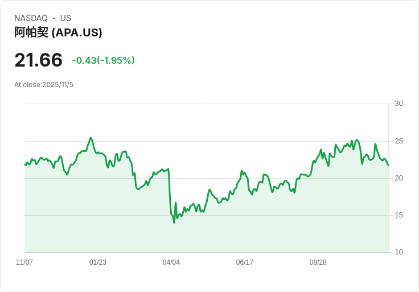The height and width of the screenshot is (292, 419).
Task: Click the 10 y-axis label
Action: click(x=399, y=252)
